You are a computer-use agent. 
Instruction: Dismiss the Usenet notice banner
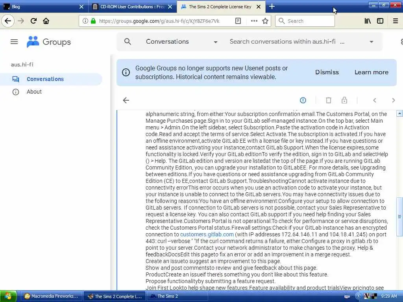click(327, 72)
